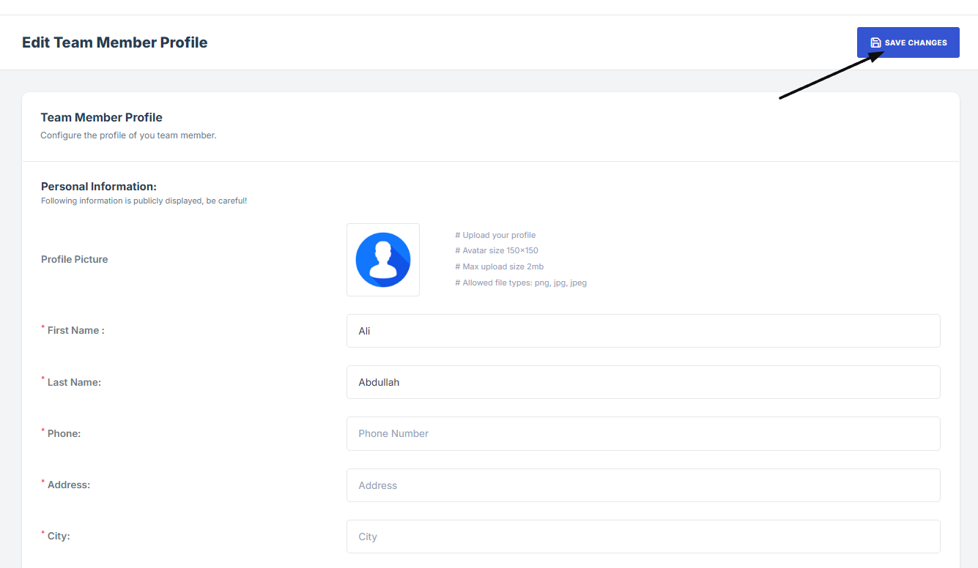Click the Team Member Profile card title

pyautogui.click(x=101, y=117)
